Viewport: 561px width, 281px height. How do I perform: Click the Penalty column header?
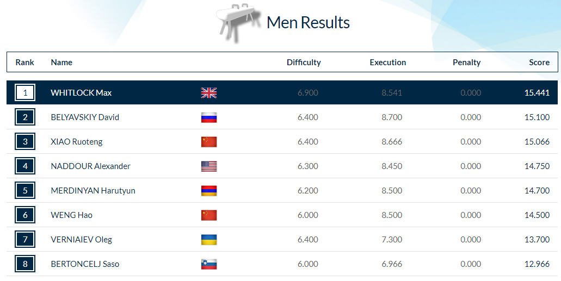[x=466, y=62]
